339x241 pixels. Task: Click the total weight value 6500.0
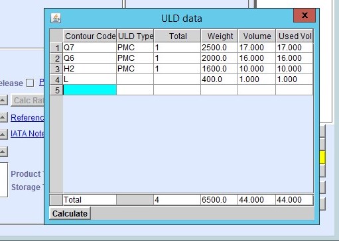pyautogui.click(x=219, y=200)
